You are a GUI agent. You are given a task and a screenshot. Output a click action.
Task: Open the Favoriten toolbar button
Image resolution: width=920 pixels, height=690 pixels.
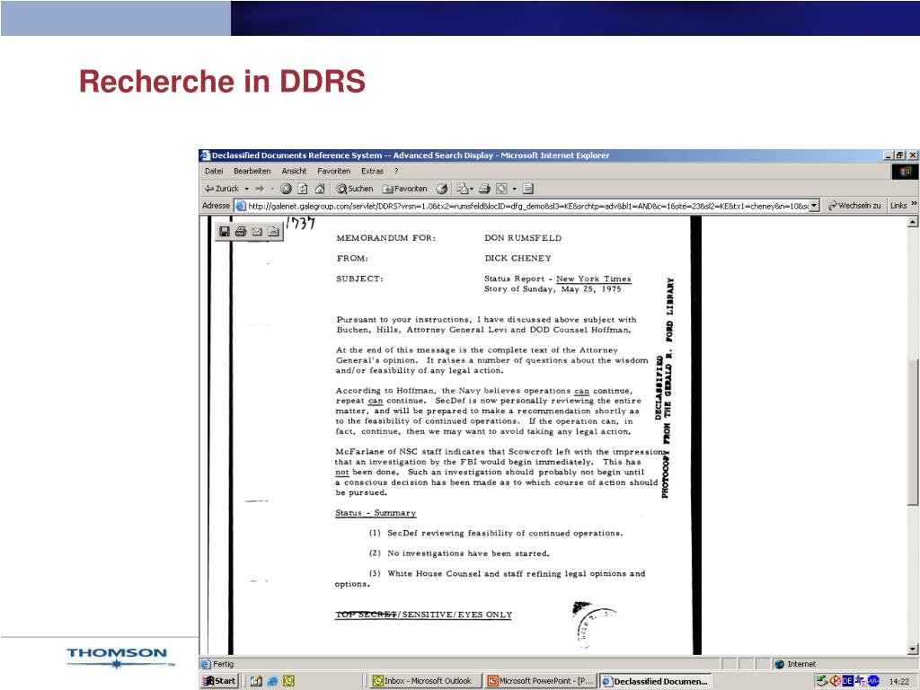click(x=405, y=189)
